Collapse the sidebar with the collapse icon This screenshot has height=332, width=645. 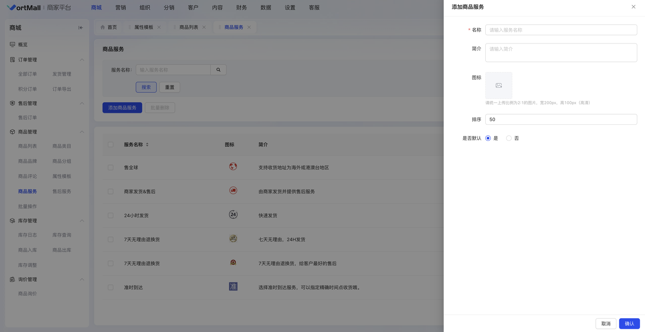(81, 28)
